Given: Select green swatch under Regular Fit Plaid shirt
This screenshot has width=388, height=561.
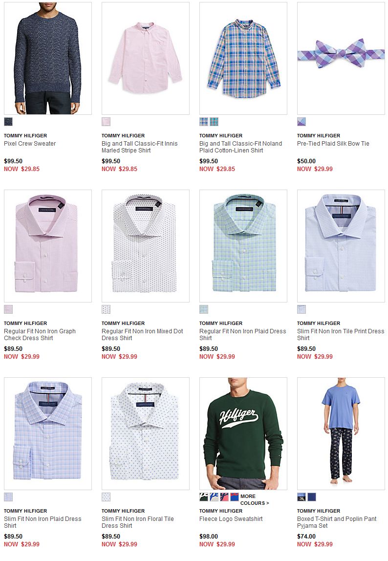Looking at the screenshot, I should pos(204,309).
